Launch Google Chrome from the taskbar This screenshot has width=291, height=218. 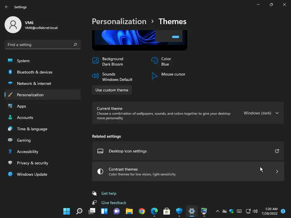click(x=142, y=211)
